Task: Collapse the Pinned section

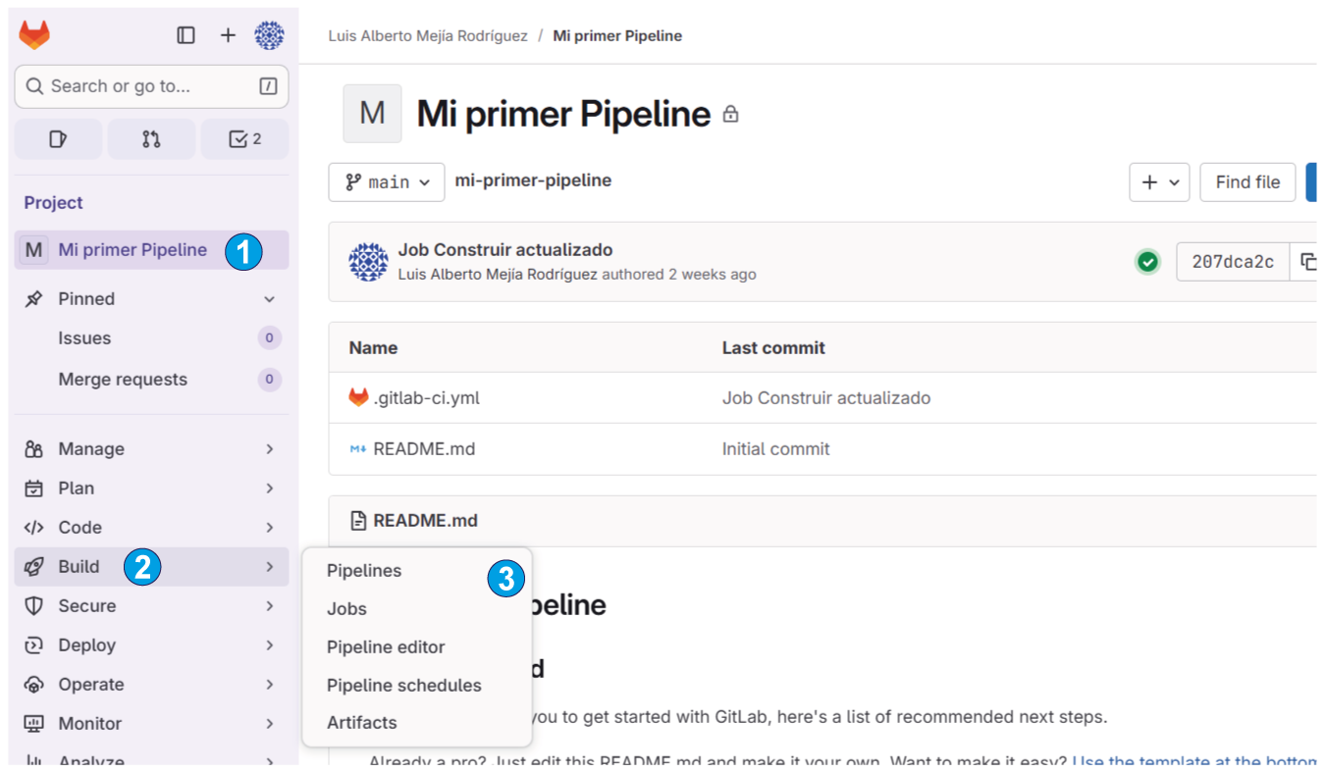Action: (269, 299)
